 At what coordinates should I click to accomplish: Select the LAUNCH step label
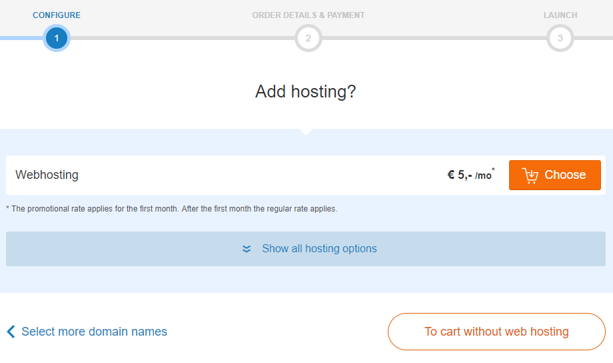[x=560, y=15]
